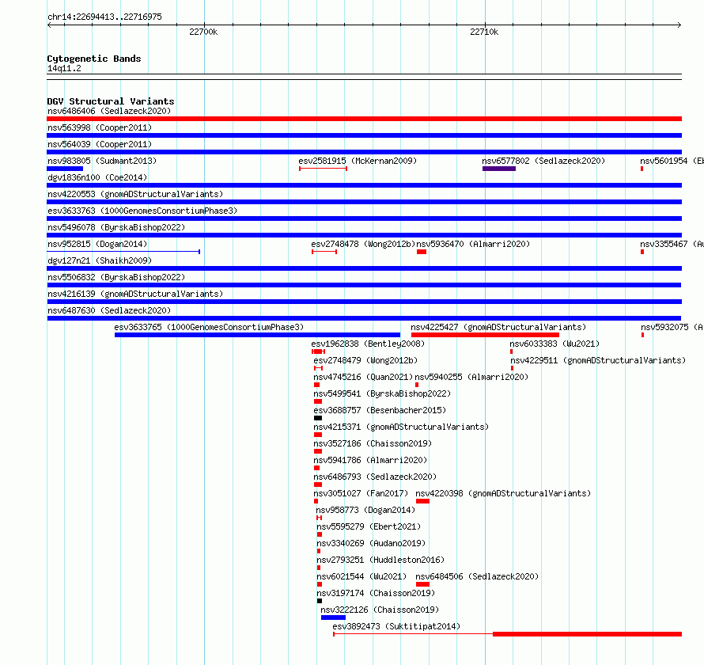Screen dimensions: 704x665
Task: Open esv3633765 (1000GenomesConsortiumPhase3) label
Action: tap(209, 327)
